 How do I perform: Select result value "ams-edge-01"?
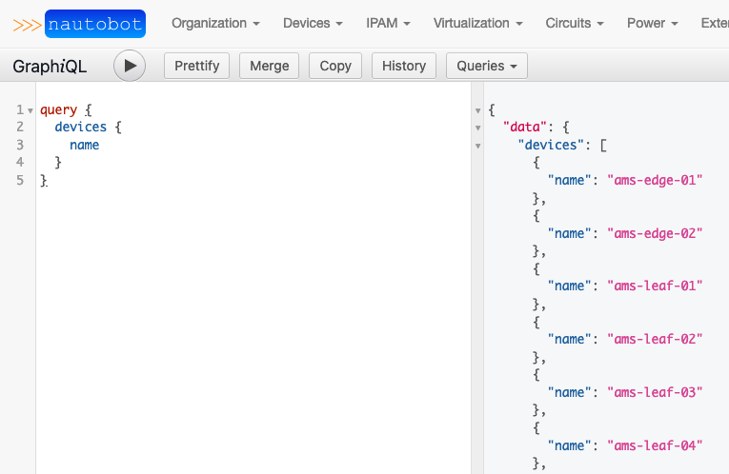click(655, 180)
